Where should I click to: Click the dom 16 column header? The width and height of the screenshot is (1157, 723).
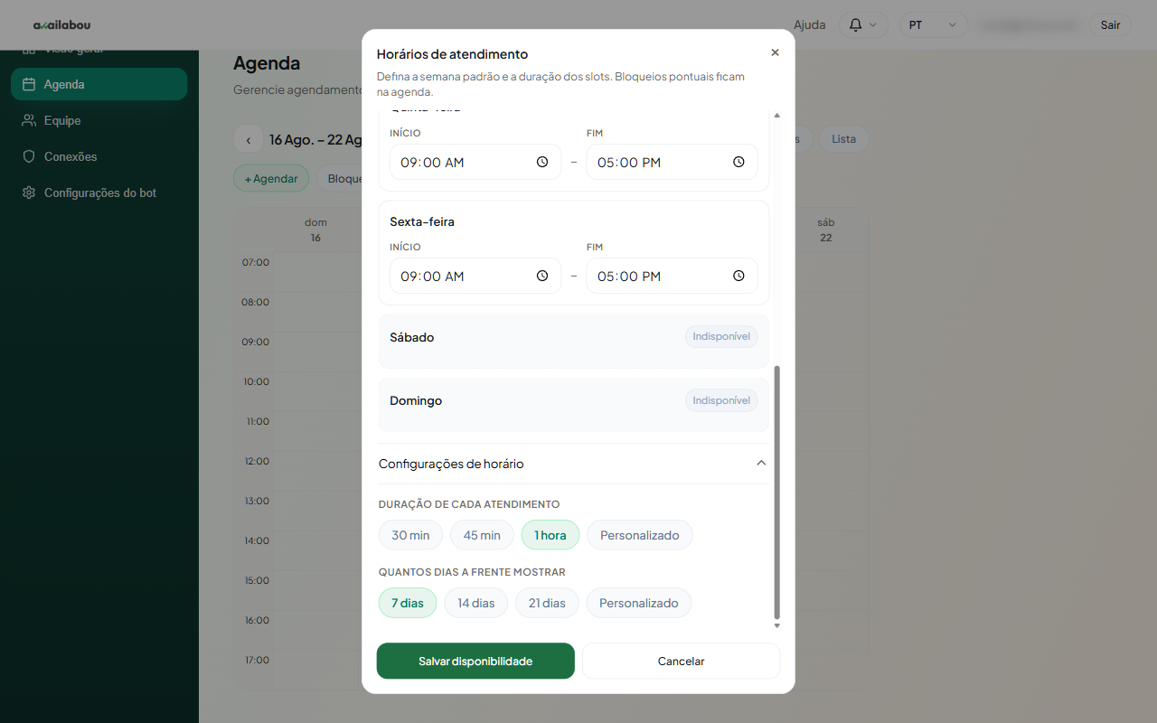[x=315, y=230]
